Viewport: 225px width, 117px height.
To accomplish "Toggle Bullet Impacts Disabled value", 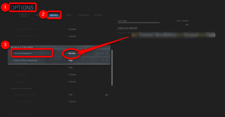I will [x=72, y=75].
